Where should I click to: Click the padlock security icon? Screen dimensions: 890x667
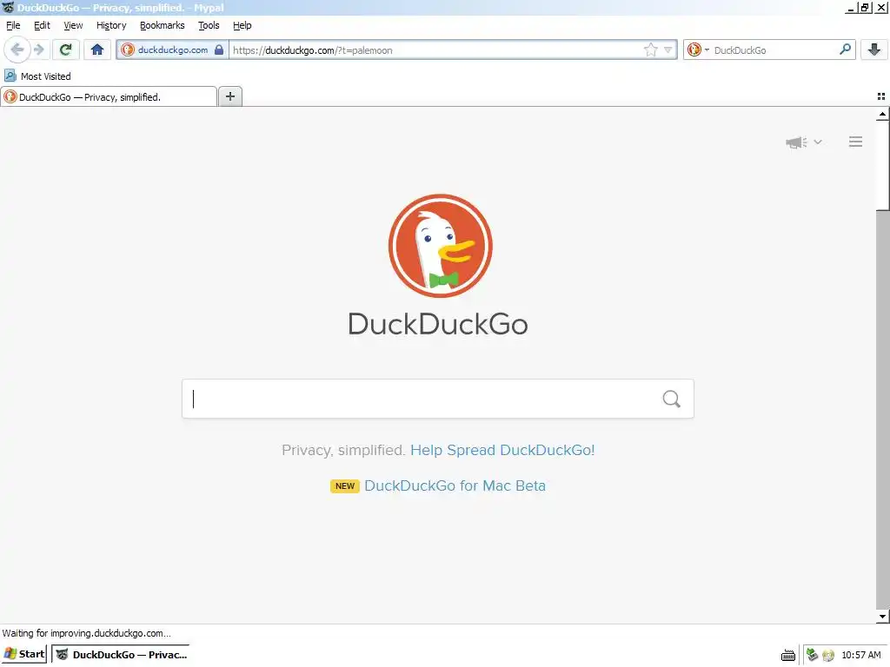pyautogui.click(x=218, y=50)
